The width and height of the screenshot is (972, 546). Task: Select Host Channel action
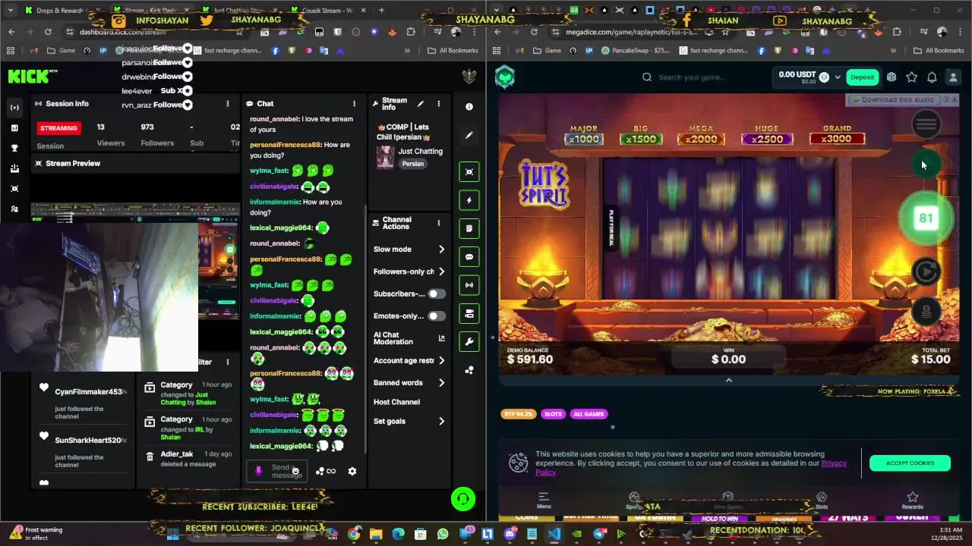[396, 402]
